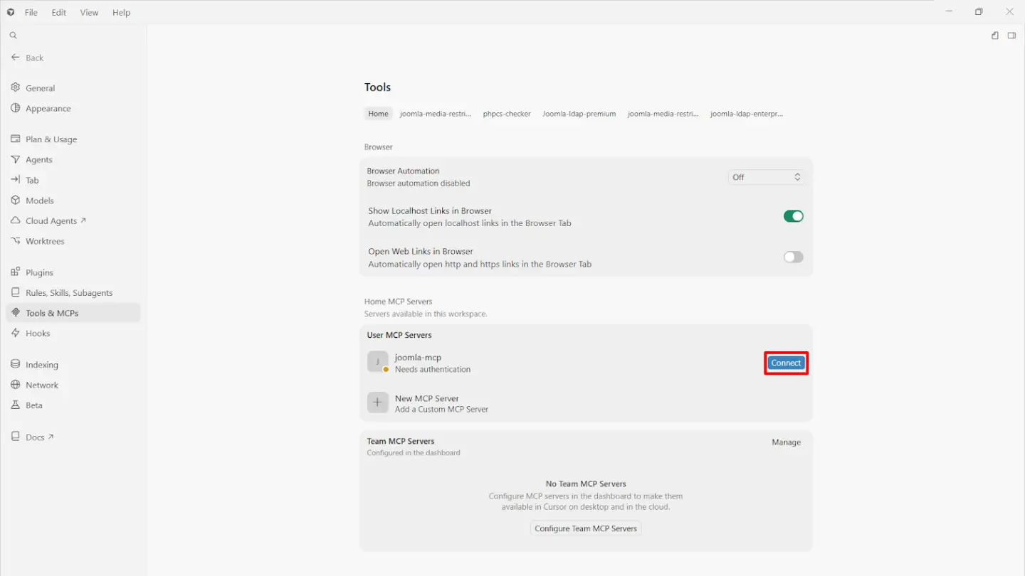Enable Open Web Links in Browser switch

(x=794, y=257)
